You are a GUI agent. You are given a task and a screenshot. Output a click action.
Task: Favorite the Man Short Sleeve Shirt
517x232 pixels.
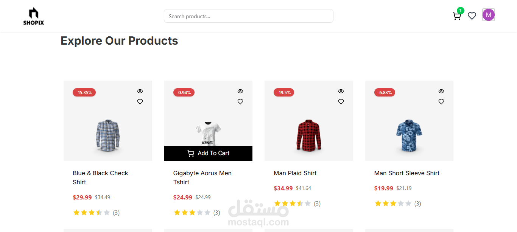coord(441,102)
